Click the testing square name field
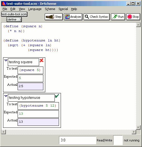Image resolution: width=142 pixels, height=147 pixels. (x=23, y=62)
